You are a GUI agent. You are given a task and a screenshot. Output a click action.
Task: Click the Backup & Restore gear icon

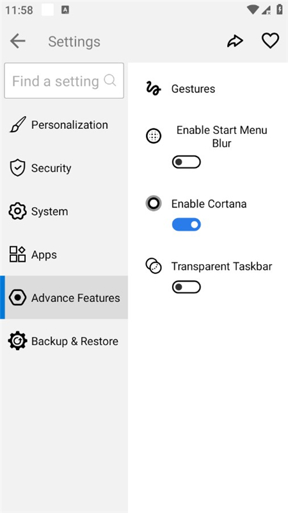coord(18,341)
